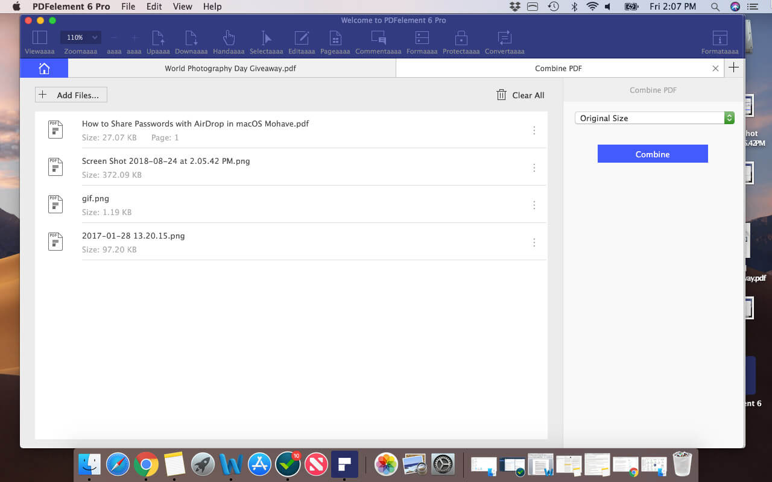This screenshot has height=482, width=772.
Task: Activate the Edit tool
Action: click(x=302, y=38)
